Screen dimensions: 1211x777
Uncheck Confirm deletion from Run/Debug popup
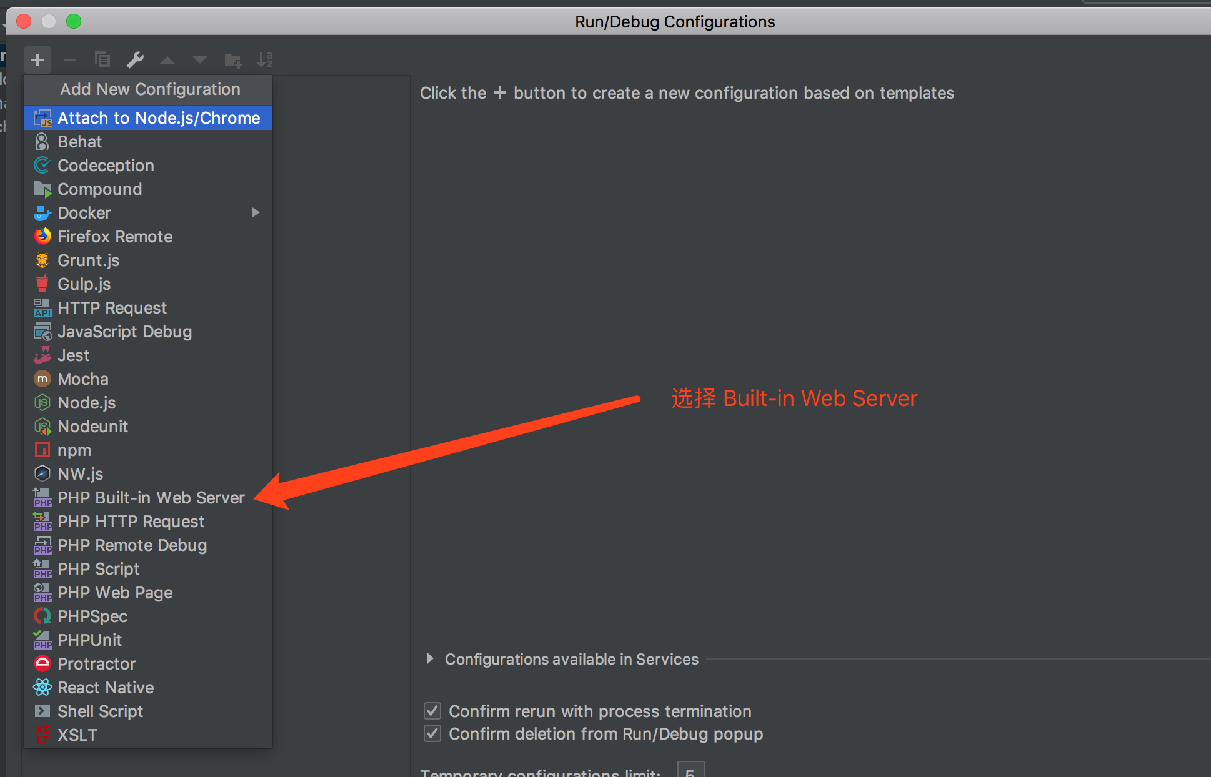click(x=432, y=733)
